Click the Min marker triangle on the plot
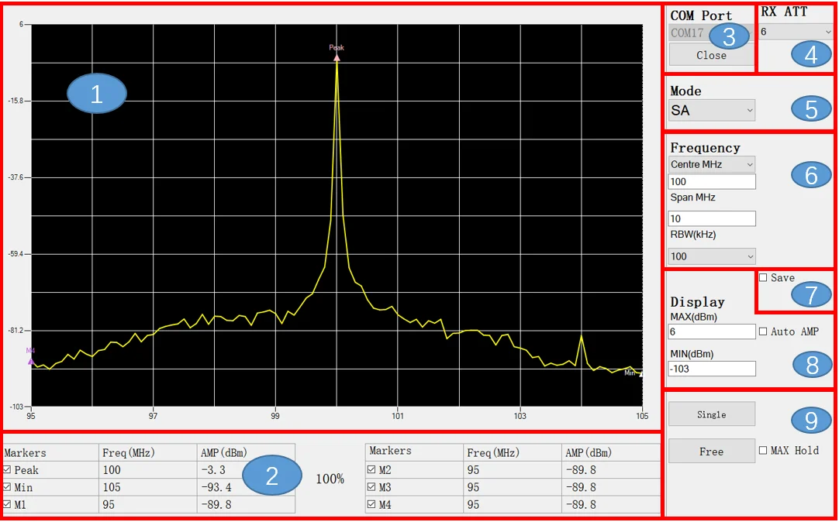839x522 pixels. pyautogui.click(x=640, y=373)
